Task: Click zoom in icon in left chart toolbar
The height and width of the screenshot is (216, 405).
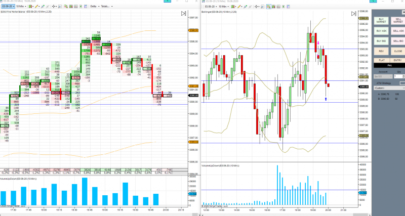Action: pos(43,6)
